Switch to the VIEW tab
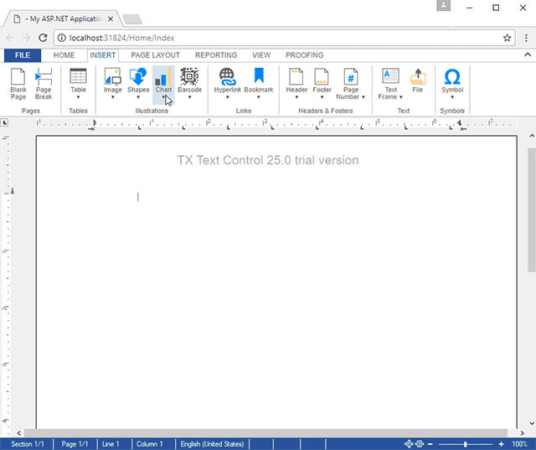The height and width of the screenshot is (450, 536). (261, 55)
